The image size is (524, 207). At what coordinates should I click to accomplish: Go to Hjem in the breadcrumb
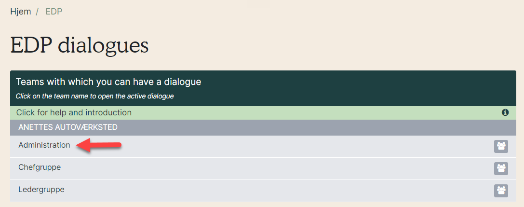click(x=21, y=12)
